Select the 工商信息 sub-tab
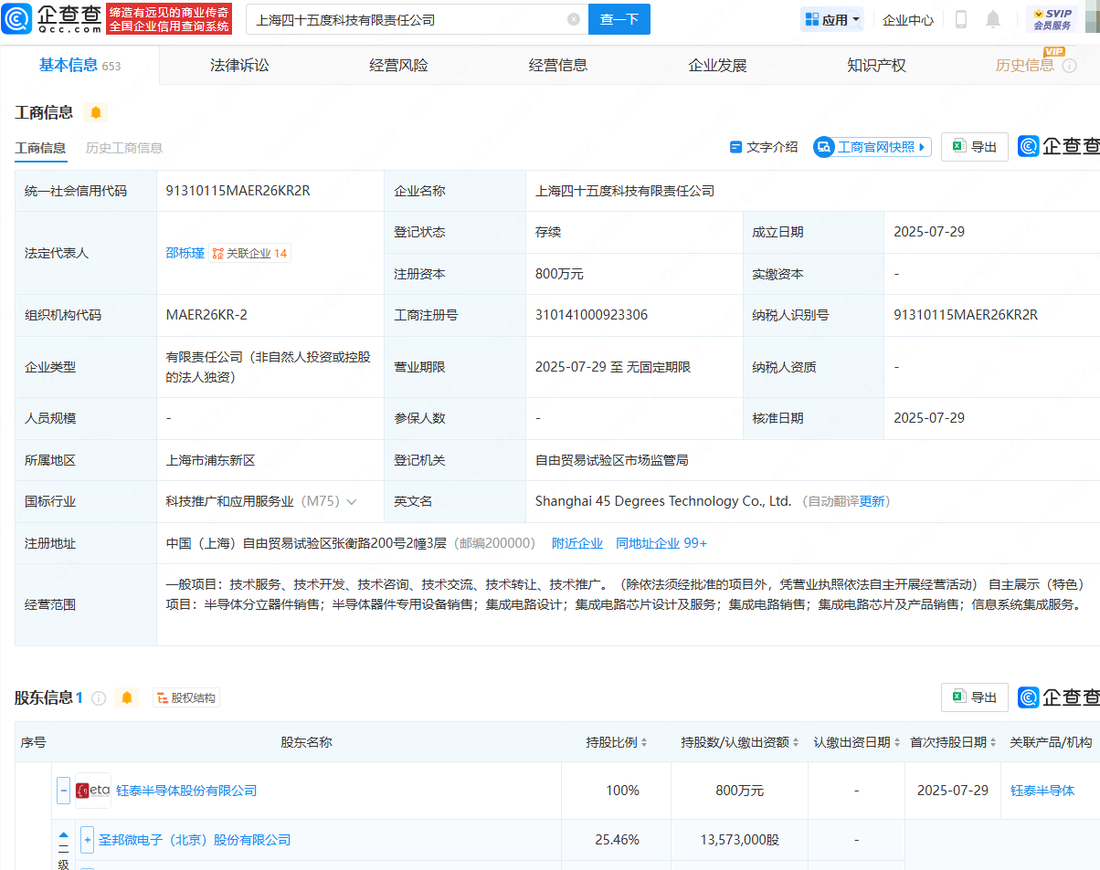This screenshot has width=1100, height=870. pyautogui.click(x=40, y=148)
